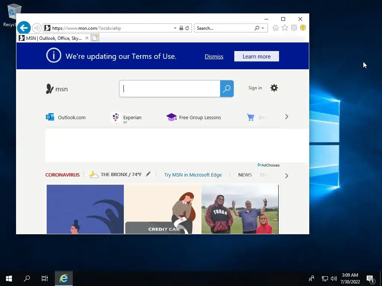Open the address bar autocomplete dropdown arrow

point(175,28)
